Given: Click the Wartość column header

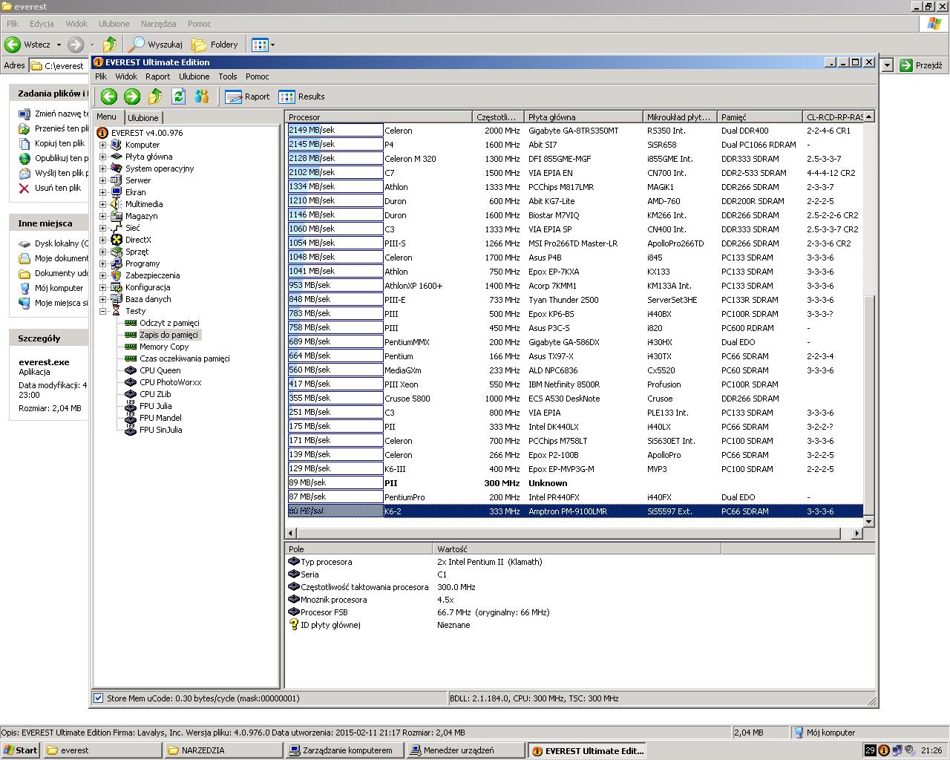Looking at the screenshot, I should pos(576,549).
